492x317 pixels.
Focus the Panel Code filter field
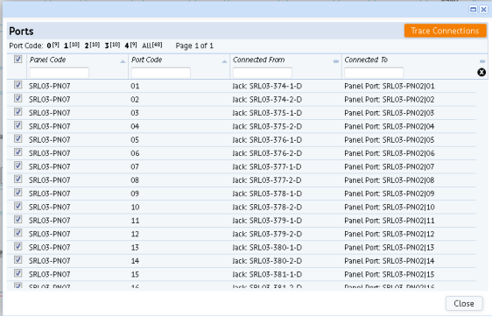(x=59, y=73)
